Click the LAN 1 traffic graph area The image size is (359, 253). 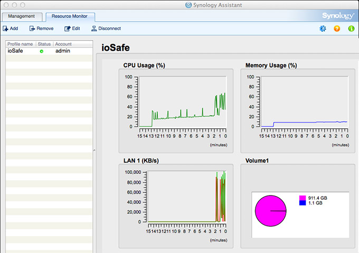pos(187,197)
